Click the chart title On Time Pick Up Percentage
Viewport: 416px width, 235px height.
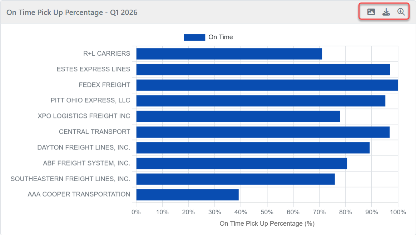coord(72,12)
